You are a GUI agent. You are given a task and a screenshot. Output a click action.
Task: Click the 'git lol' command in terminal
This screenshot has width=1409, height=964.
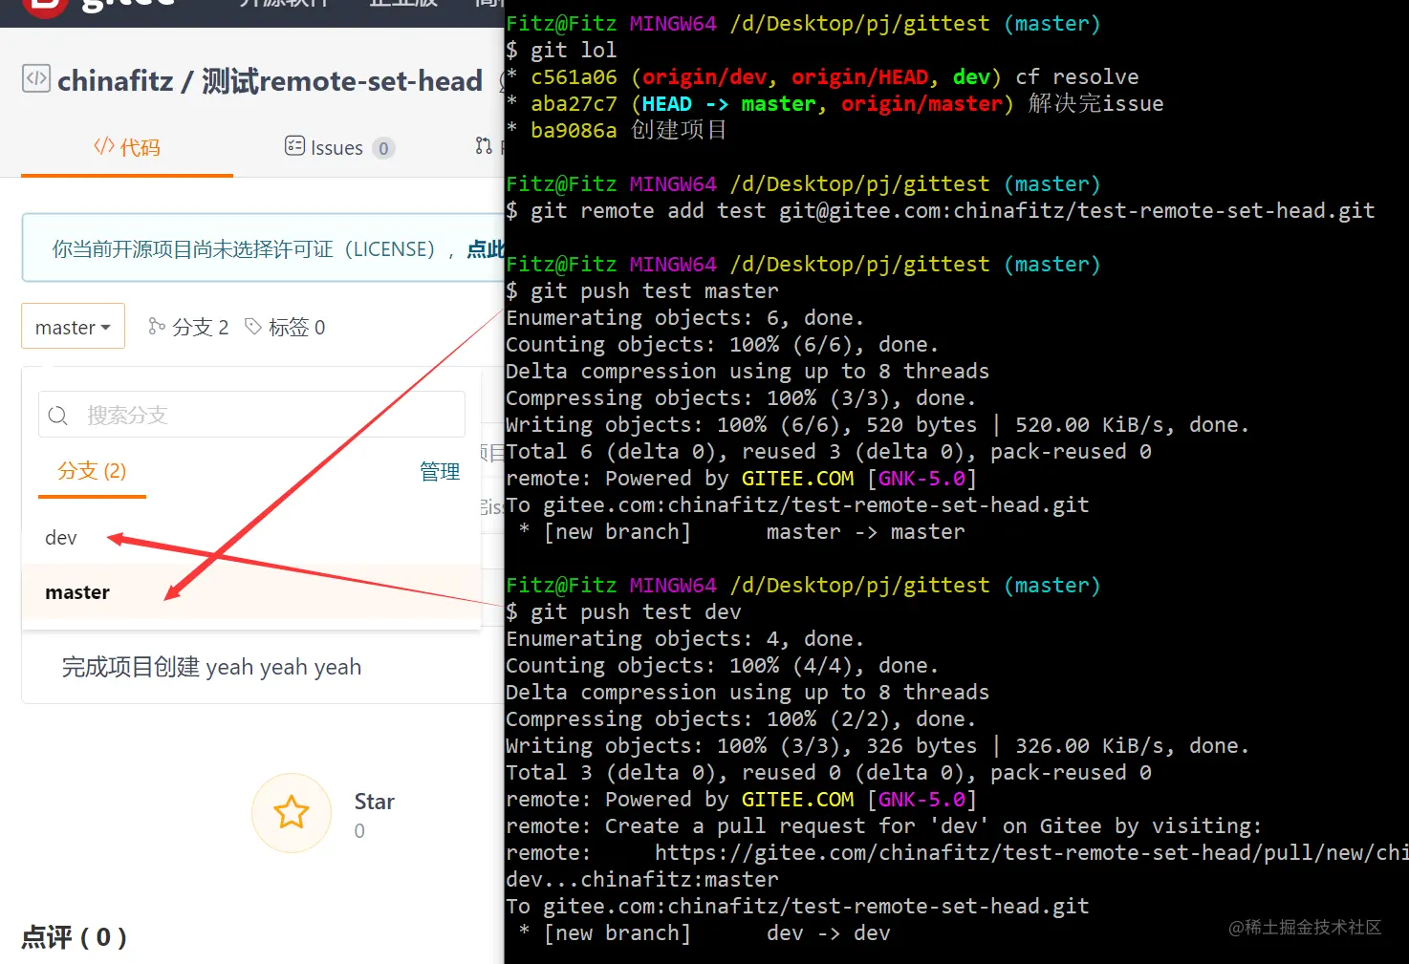[x=574, y=50]
